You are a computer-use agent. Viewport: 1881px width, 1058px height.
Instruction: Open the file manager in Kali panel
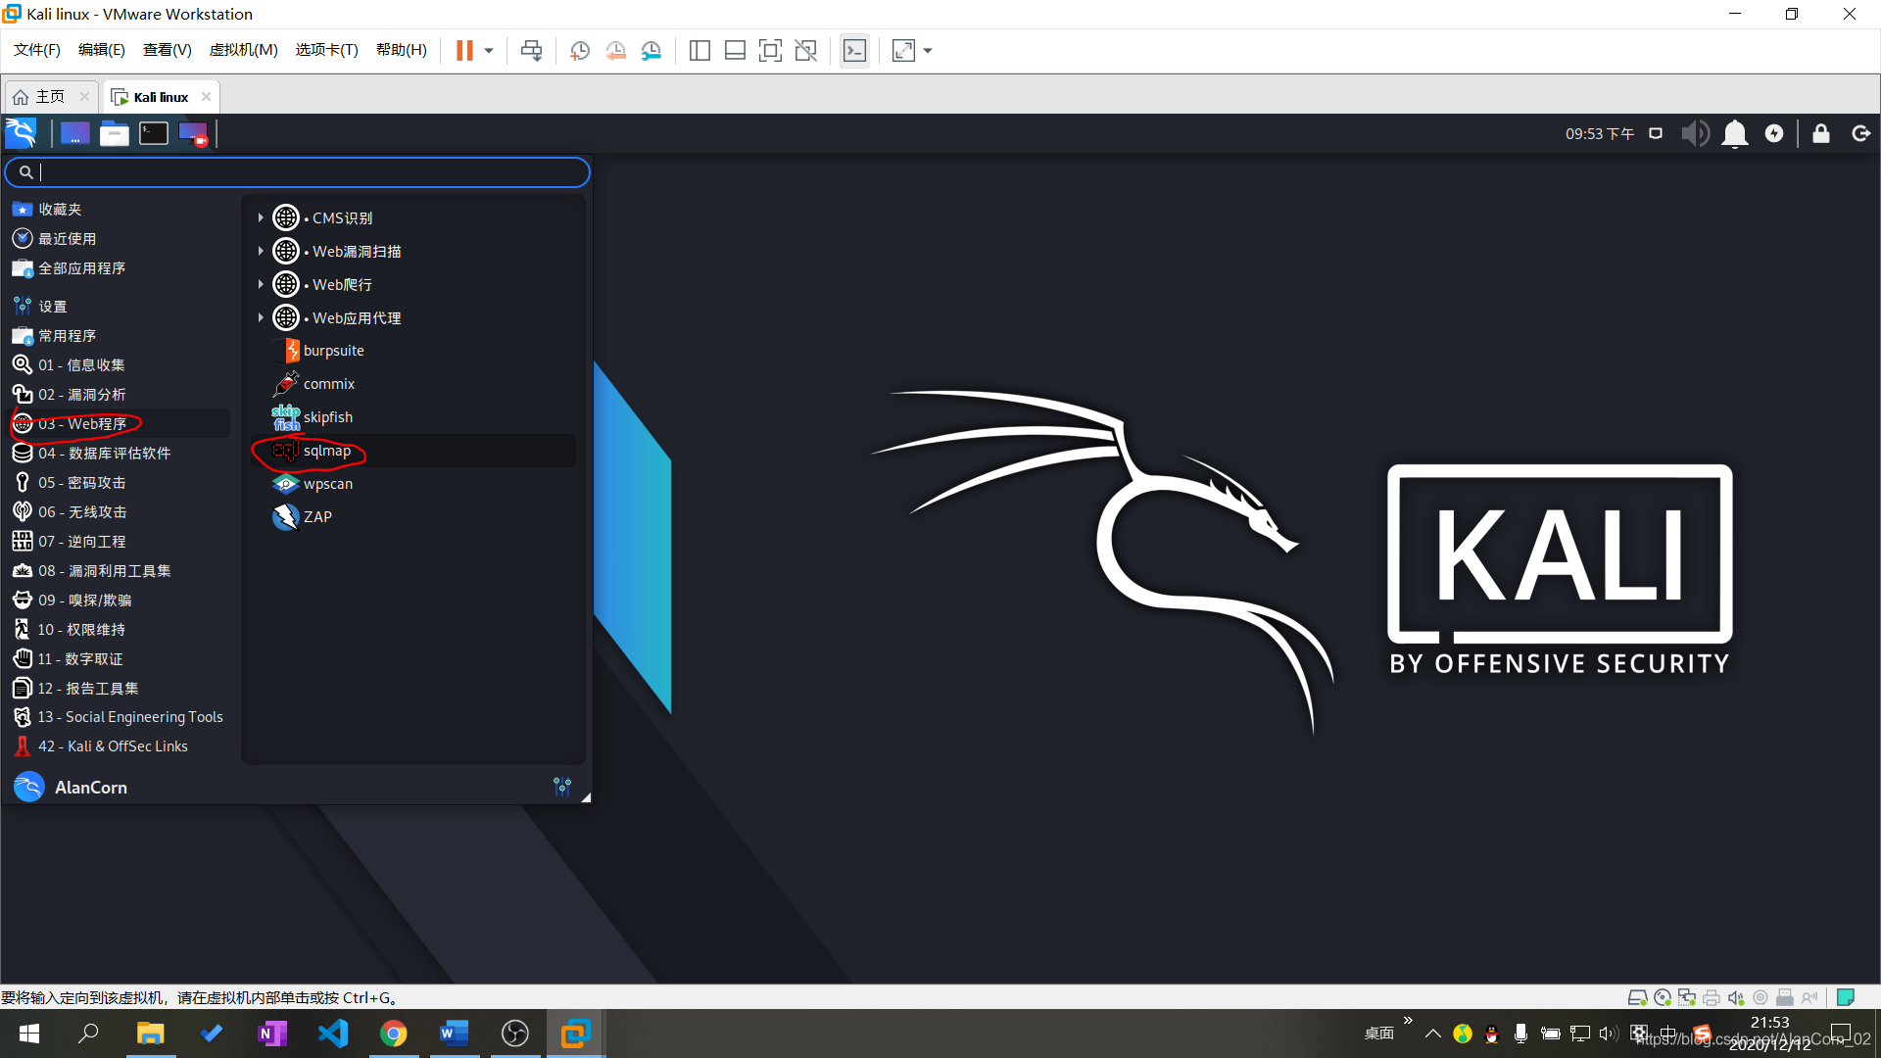115,133
